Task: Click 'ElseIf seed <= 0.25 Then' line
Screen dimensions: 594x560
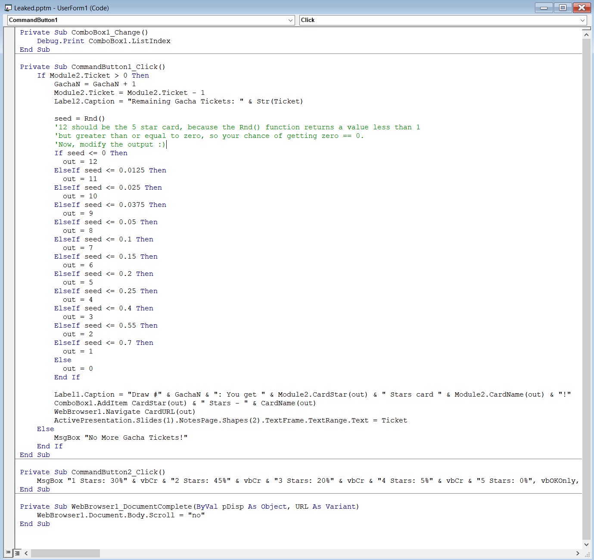Action: (x=106, y=291)
